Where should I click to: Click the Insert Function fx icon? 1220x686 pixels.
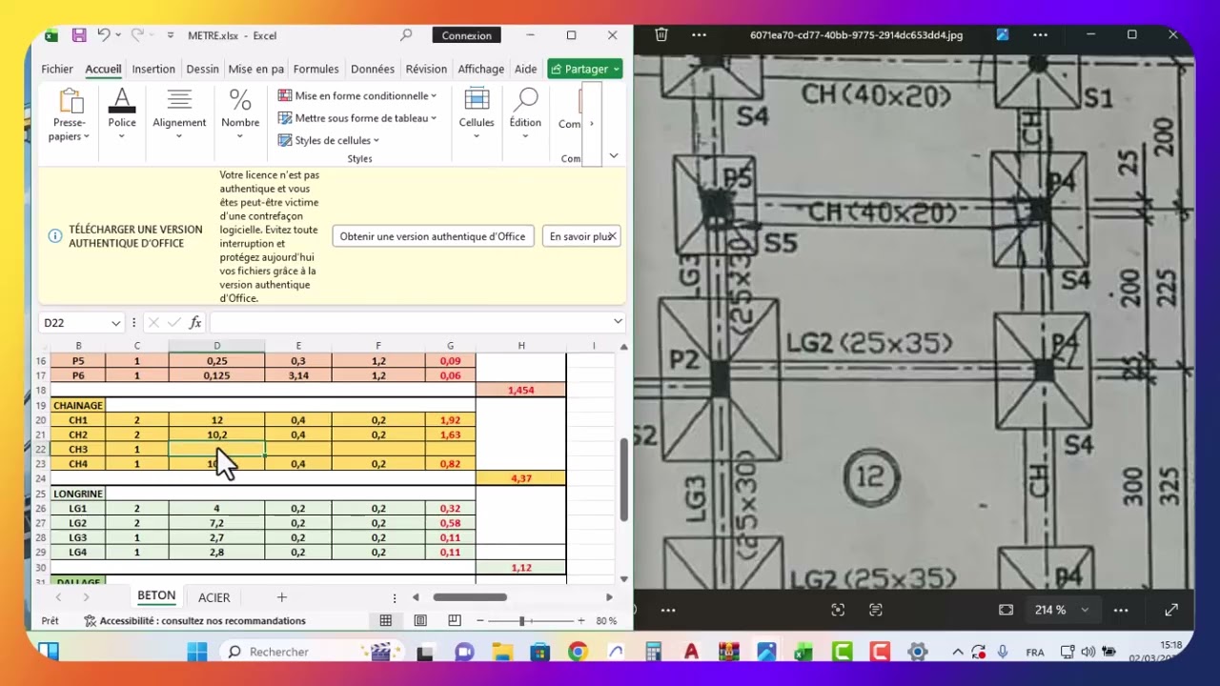(x=195, y=323)
